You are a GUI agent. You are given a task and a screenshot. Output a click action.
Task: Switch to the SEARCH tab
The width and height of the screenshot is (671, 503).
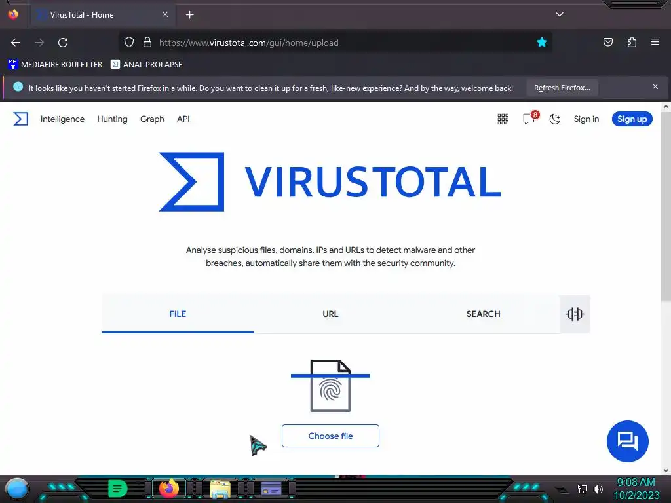[x=483, y=314]
